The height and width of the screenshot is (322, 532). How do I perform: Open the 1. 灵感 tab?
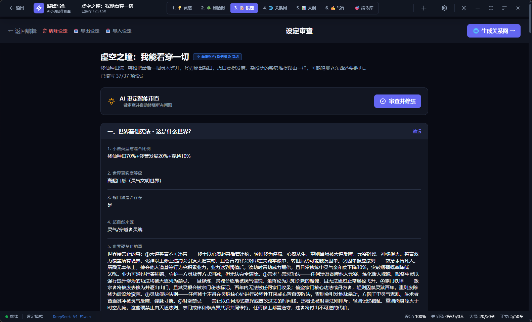[x=182, y=8]
